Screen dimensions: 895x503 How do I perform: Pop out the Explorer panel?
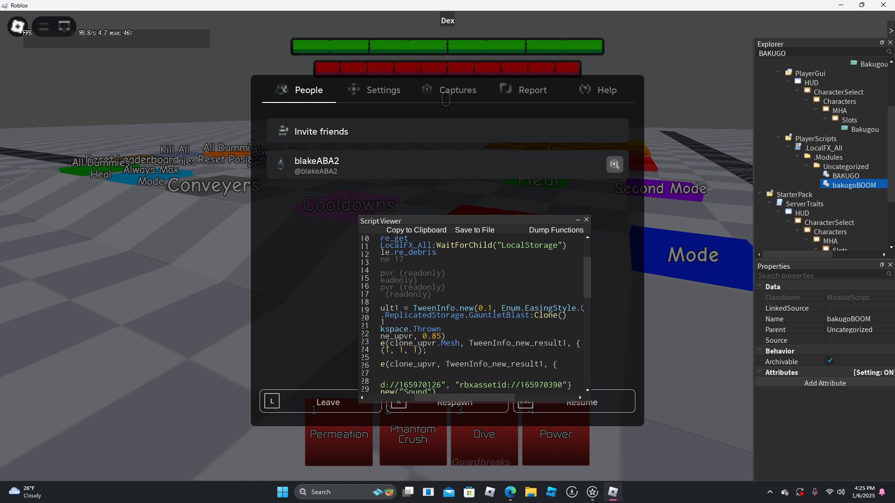[x=882, y=43]
